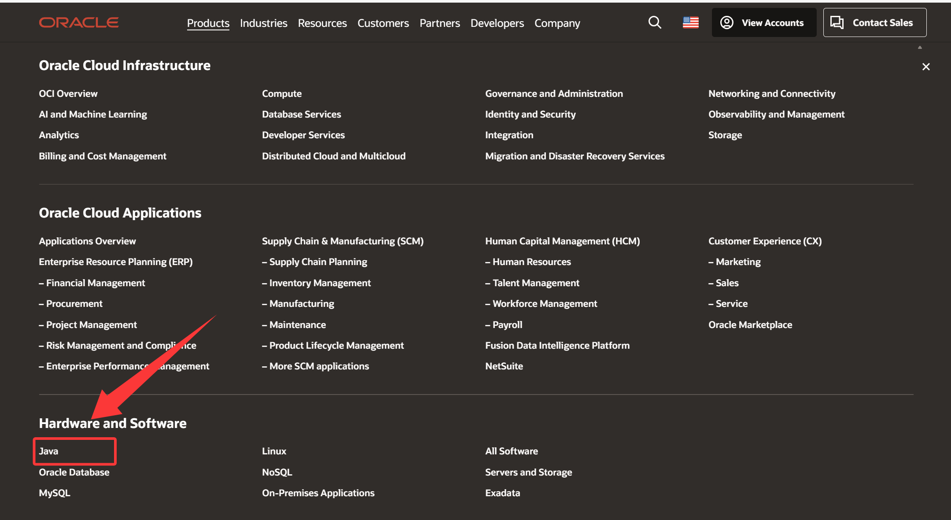
Task: Select Human Resources link
Action: pyautogui.click(x=528, y=262)
